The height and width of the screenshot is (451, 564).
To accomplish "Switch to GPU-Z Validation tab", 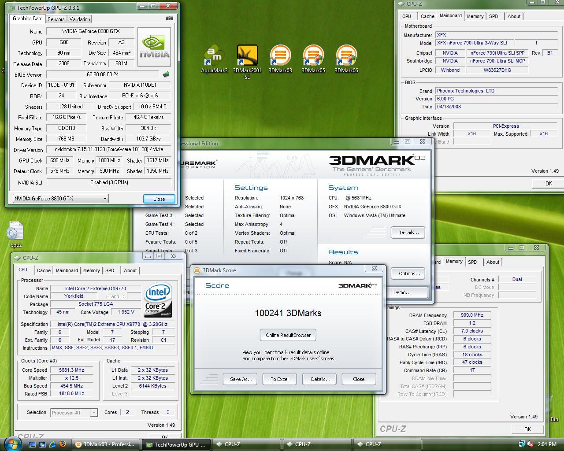I will click(x=80, y=19).
